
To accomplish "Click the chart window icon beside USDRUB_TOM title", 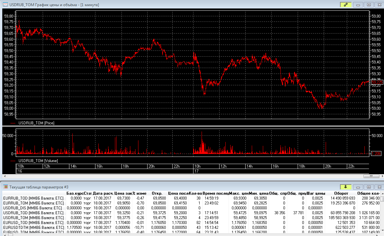I will 5,5.
